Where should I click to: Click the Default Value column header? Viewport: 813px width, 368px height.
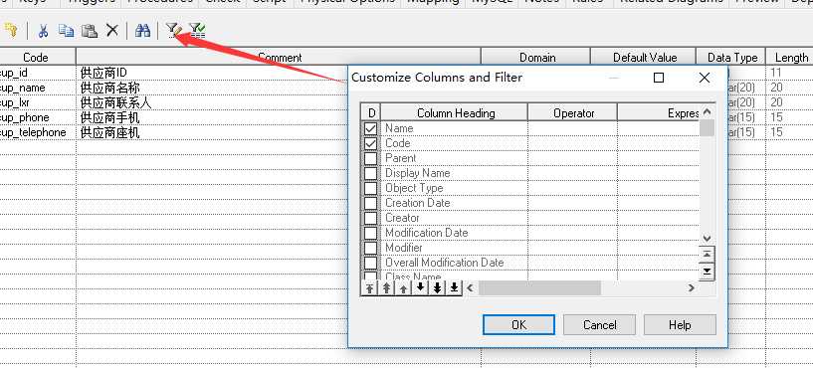(645, 57)
